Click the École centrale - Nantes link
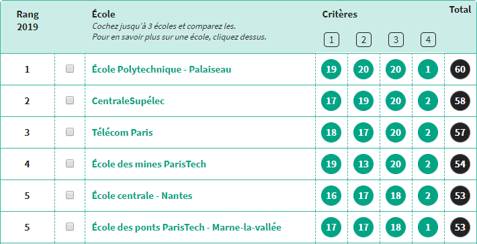This screenshot has height=244, width=477. click(x=142, y=196)
